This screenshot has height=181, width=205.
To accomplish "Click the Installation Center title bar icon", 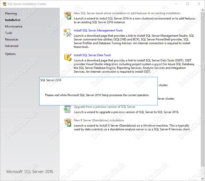I will click(x=4, y=4).
